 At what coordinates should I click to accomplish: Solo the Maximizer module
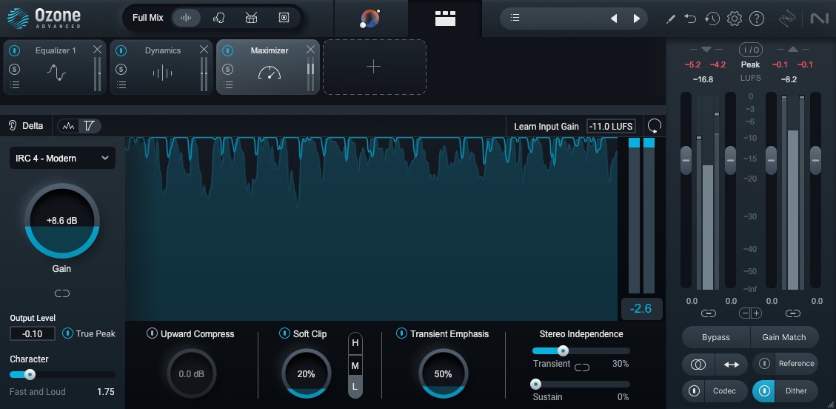(x=227, y=70)
